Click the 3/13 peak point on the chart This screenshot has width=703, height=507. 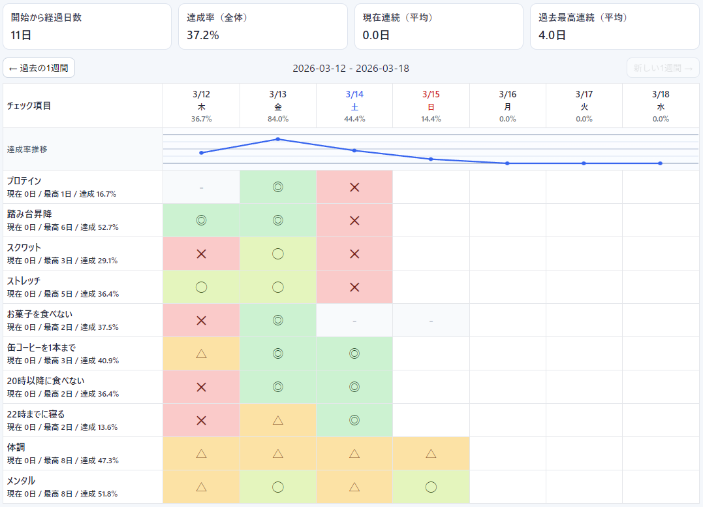(x=278, y=139)
